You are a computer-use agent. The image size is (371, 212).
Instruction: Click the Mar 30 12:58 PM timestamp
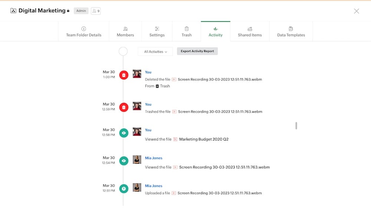point(108,132)
